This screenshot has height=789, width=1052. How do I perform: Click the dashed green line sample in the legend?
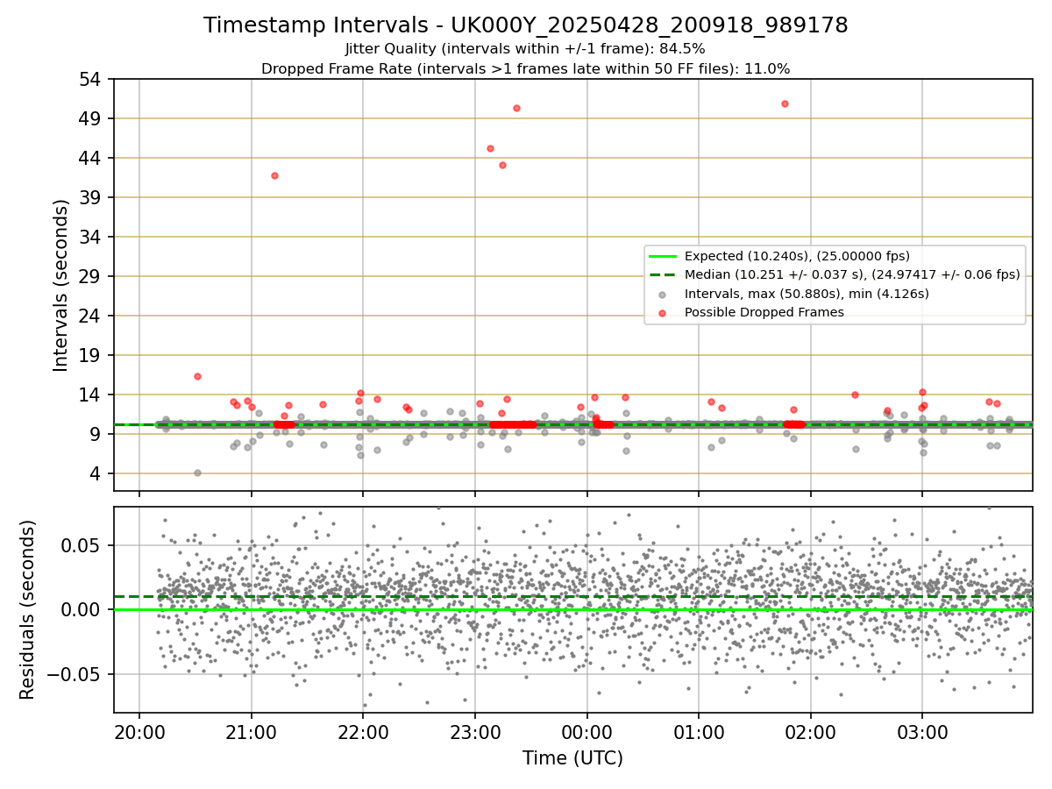click(663, 274)
